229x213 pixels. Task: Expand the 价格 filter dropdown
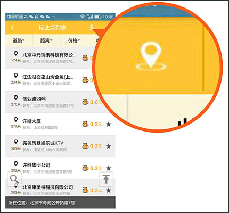pos(74,40)
